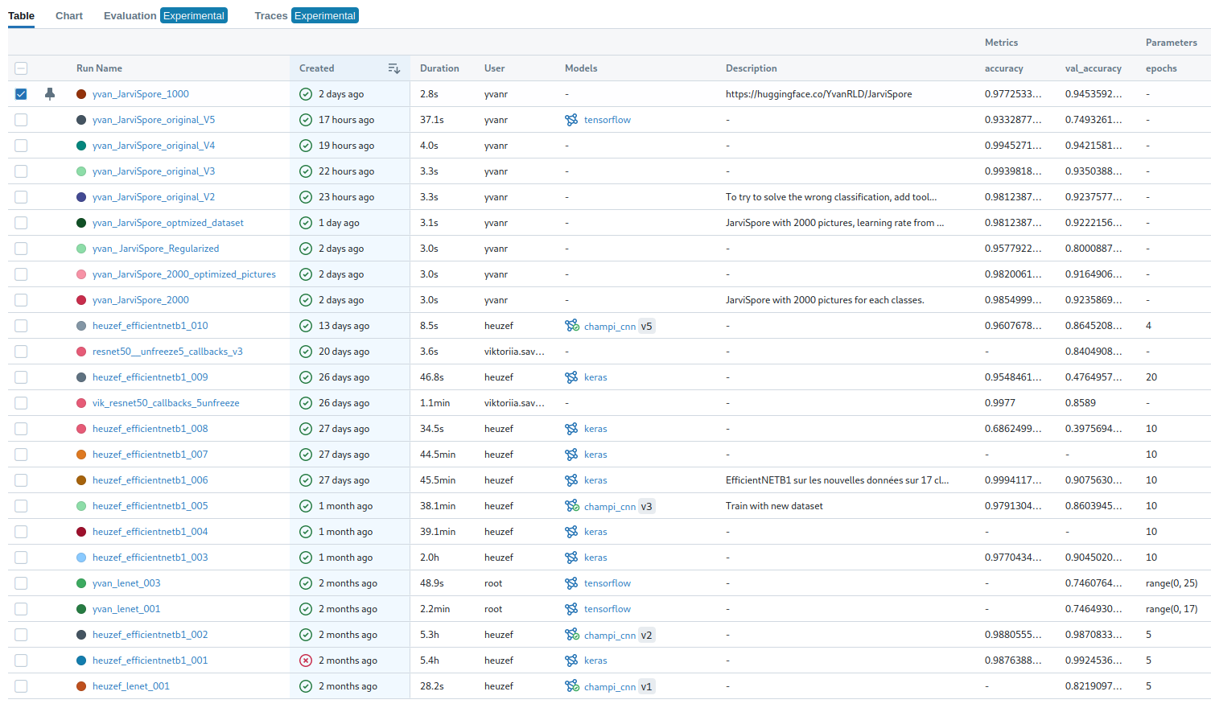
Task: Click the finished status icon for vik_resnet50_callbacks_5unfreeze
Action: [x=306, y=403]
